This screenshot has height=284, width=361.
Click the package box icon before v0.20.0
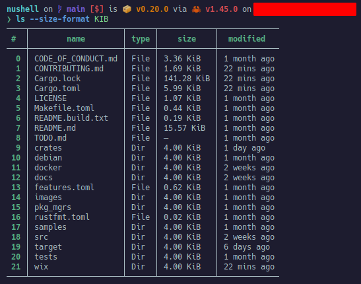point(127,9)
